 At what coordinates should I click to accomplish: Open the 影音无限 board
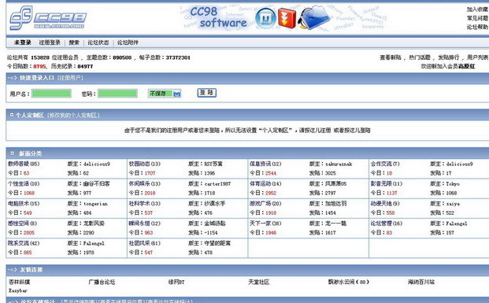point(381,183)
